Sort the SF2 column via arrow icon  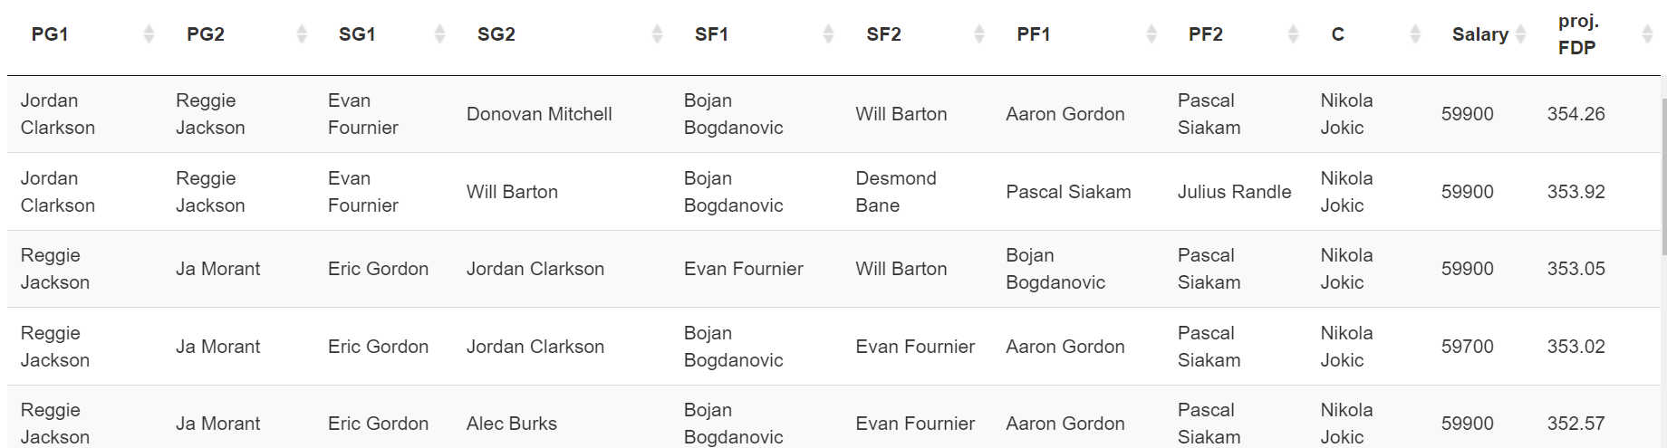click(x=978, y=34)
